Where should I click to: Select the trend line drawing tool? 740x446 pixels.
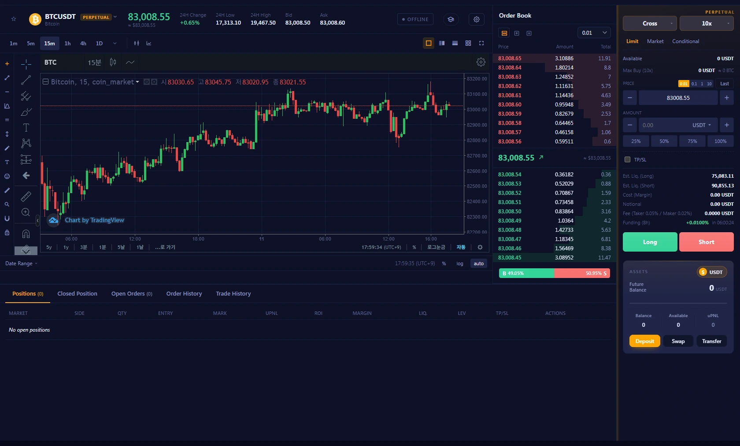[x=26, y=80]
